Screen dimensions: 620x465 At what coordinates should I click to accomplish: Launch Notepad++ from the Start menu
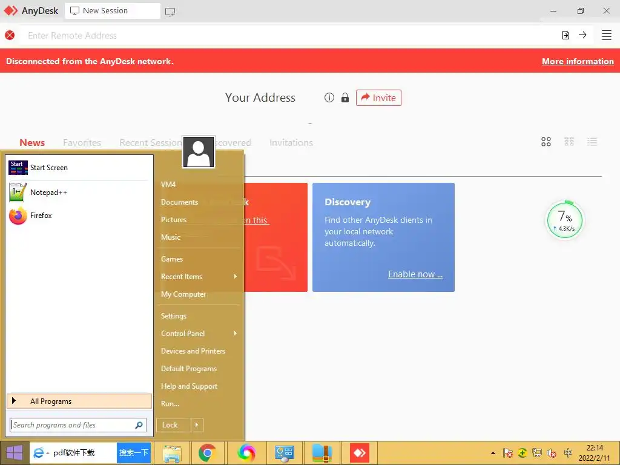[x=78, y=193]
